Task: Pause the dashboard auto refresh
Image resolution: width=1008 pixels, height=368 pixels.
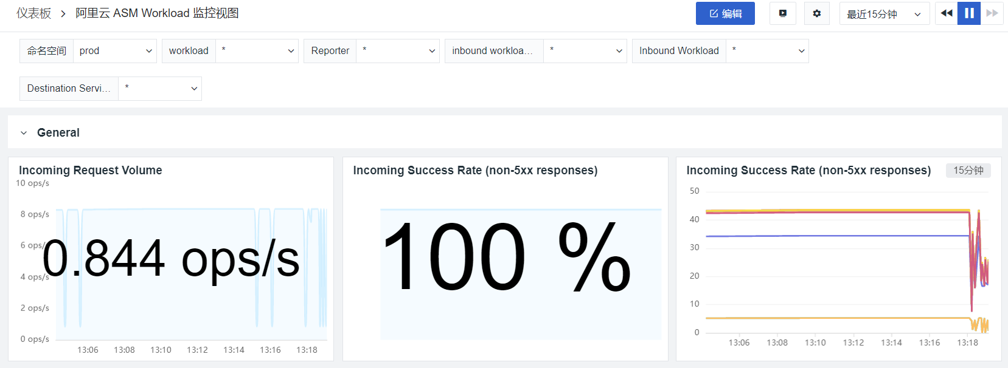Action: 969,13
